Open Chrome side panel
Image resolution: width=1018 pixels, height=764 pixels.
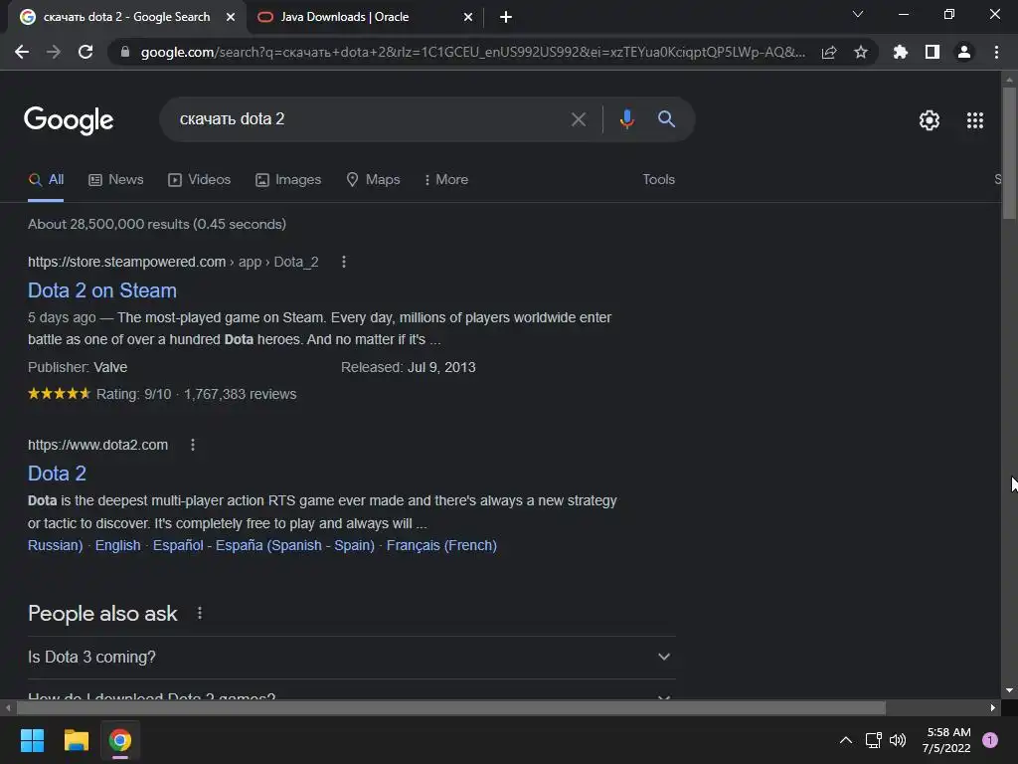[933, 52]
